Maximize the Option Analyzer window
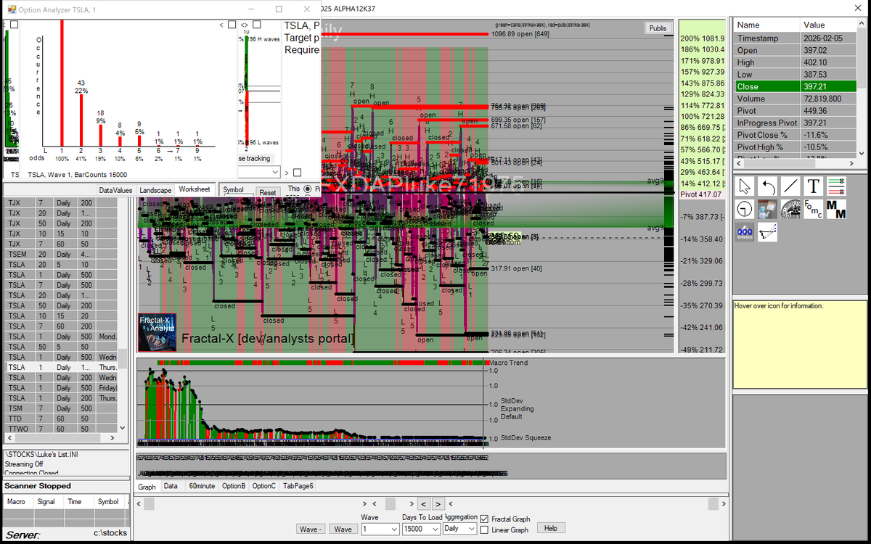The width and height of the screenshot is (871, 544). (x=279, y=9)
